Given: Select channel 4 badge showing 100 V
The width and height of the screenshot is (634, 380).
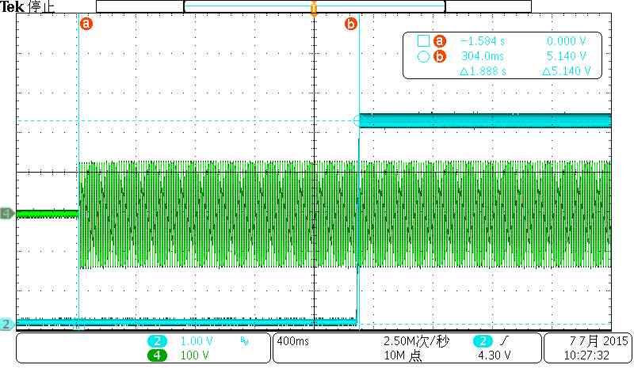Looking at the screenshot, I should pyautogui.click(x=157, y=355).
